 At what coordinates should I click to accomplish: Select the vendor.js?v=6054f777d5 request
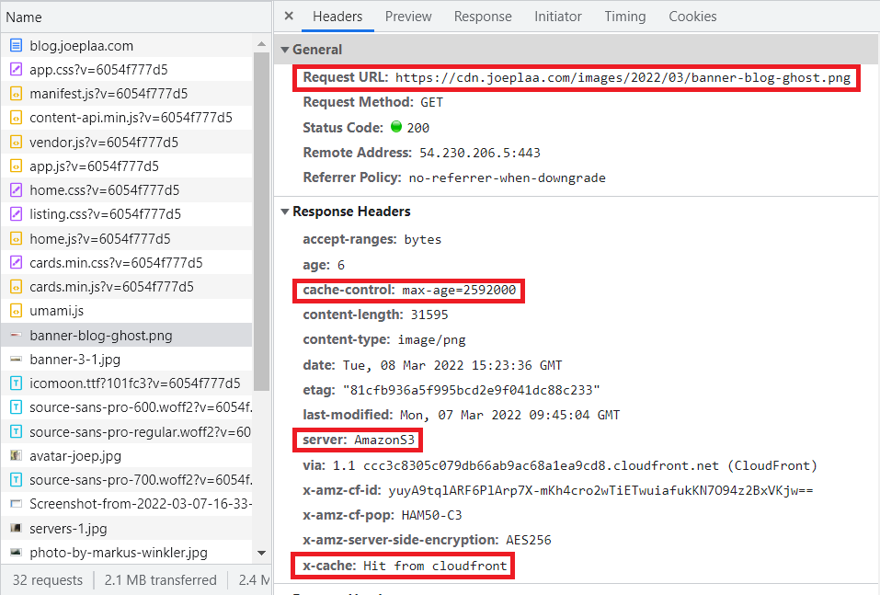(x=127, y=142)
